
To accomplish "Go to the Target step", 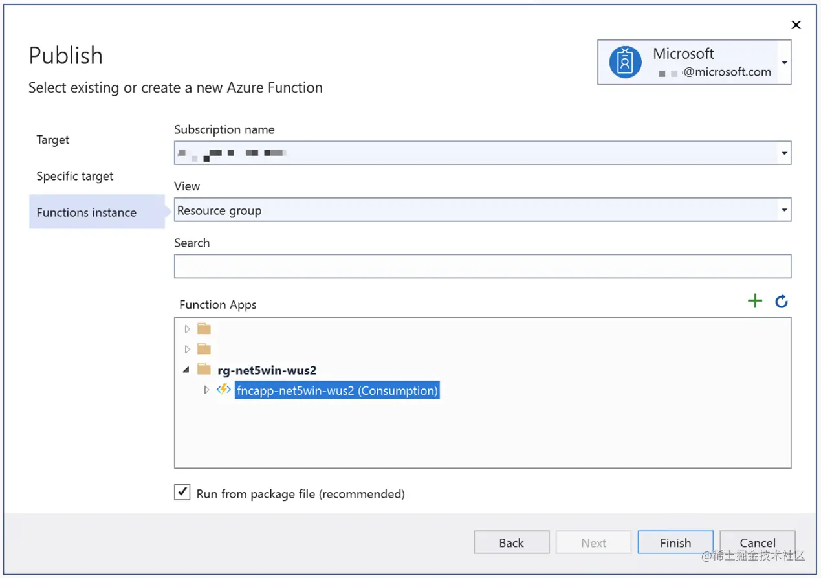I will (x=53, y=140).
